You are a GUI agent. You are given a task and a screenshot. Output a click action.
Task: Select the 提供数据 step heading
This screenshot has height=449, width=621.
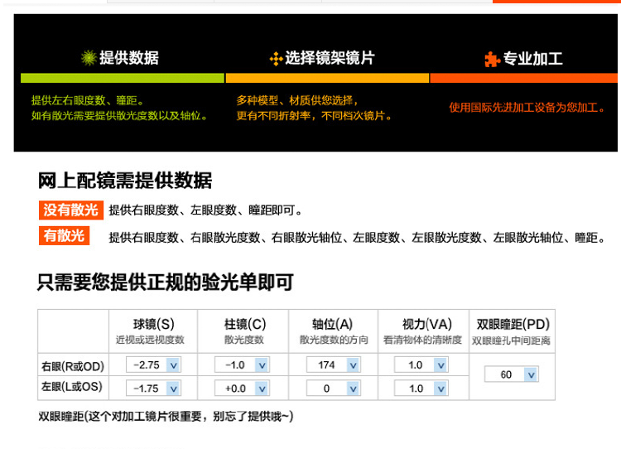point(129,58)
